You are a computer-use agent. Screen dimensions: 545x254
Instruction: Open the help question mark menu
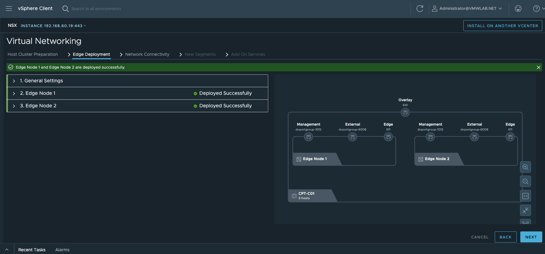click(536, 9)
